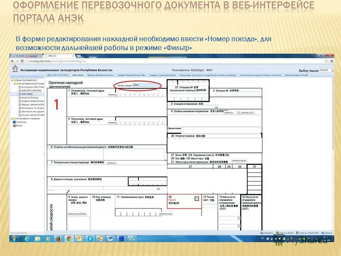Open Личный кабинет/Profile tab
The height and width of the screenshot is (256, 341).
click(297, 75)
